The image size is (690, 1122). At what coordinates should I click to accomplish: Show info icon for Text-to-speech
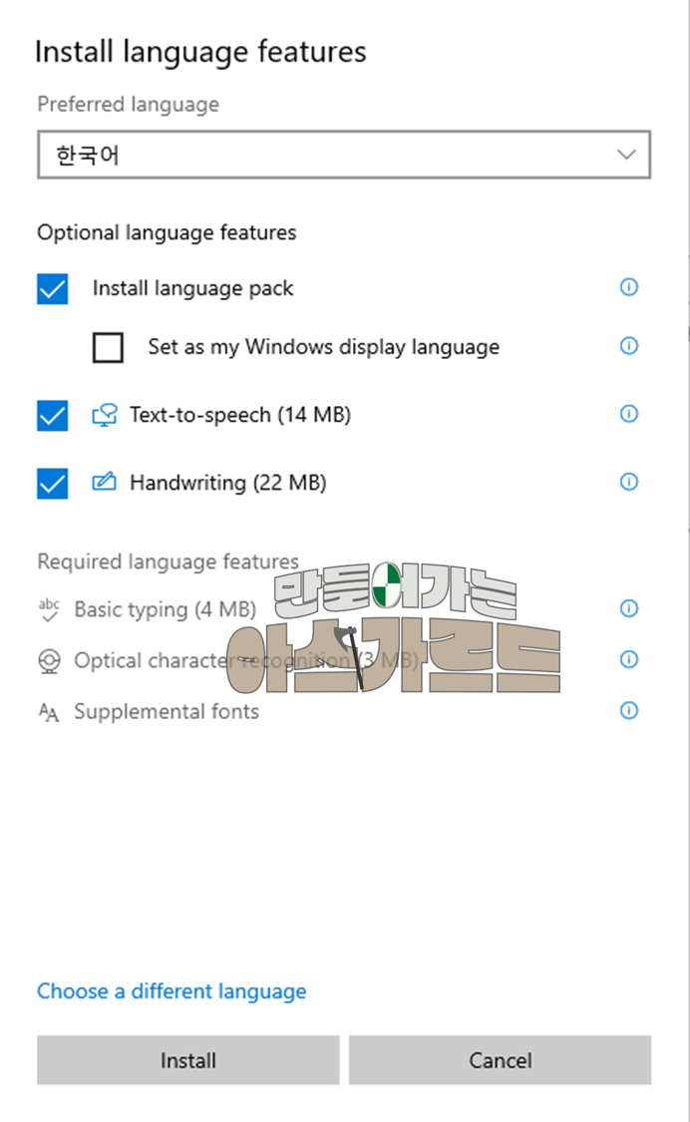tap(628, 414)
